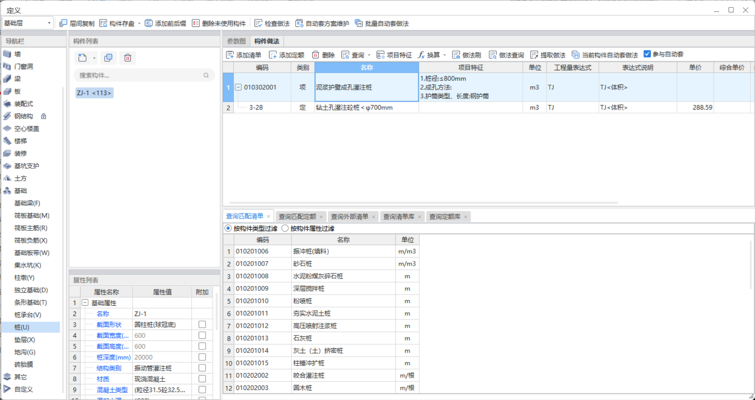Viewport: 755px width, 400px height.
Task: Open dropdown arrow next to 构件存盘
Action: tap(139, 24)
